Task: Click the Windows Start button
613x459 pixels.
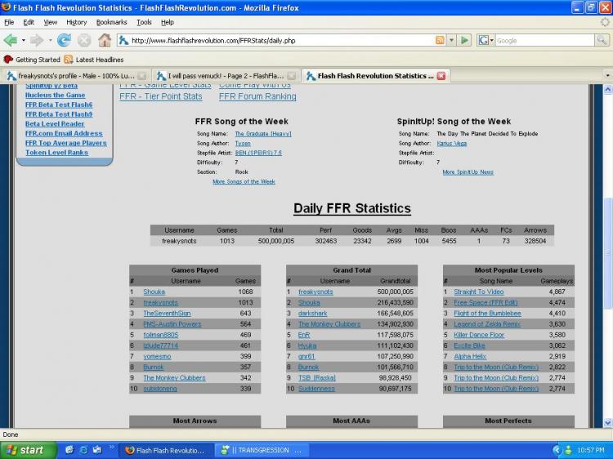Action: pos(28,450)
